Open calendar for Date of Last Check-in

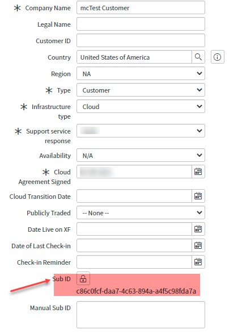tap(198, 245)
